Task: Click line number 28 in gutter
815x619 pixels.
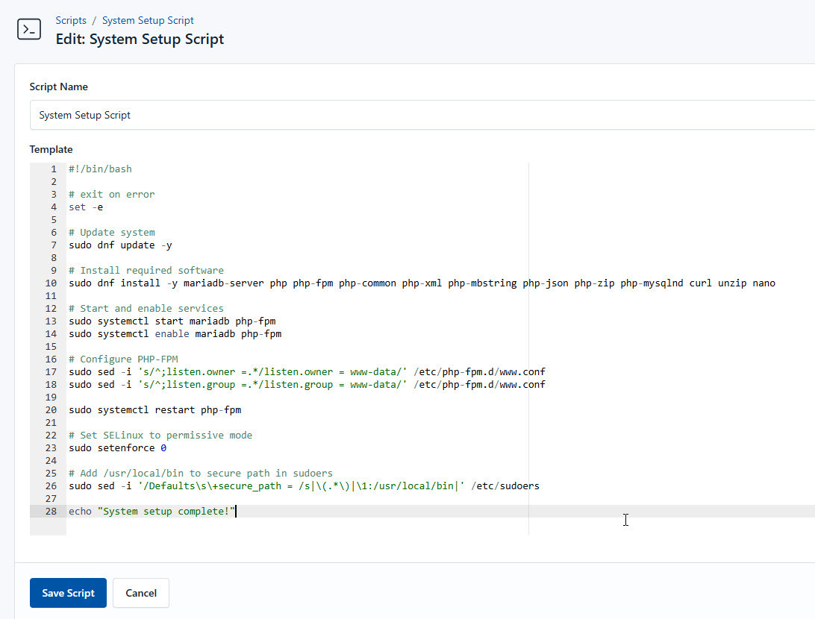Action: click(51, 511)
